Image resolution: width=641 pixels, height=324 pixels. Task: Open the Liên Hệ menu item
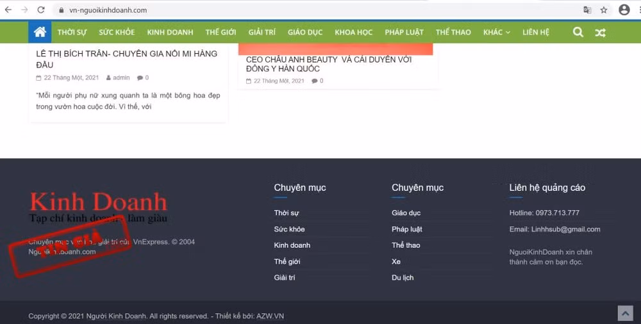[536, 32]
